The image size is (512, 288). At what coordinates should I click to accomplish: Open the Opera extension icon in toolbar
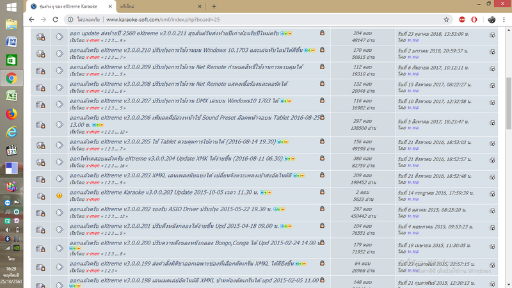coord(474,20)
